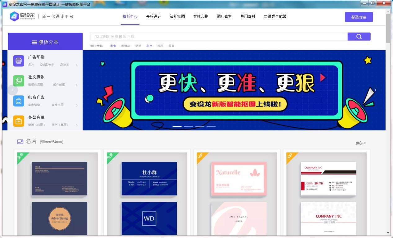Open the 智能抠图 promotional banner

(x=234, y=90)
